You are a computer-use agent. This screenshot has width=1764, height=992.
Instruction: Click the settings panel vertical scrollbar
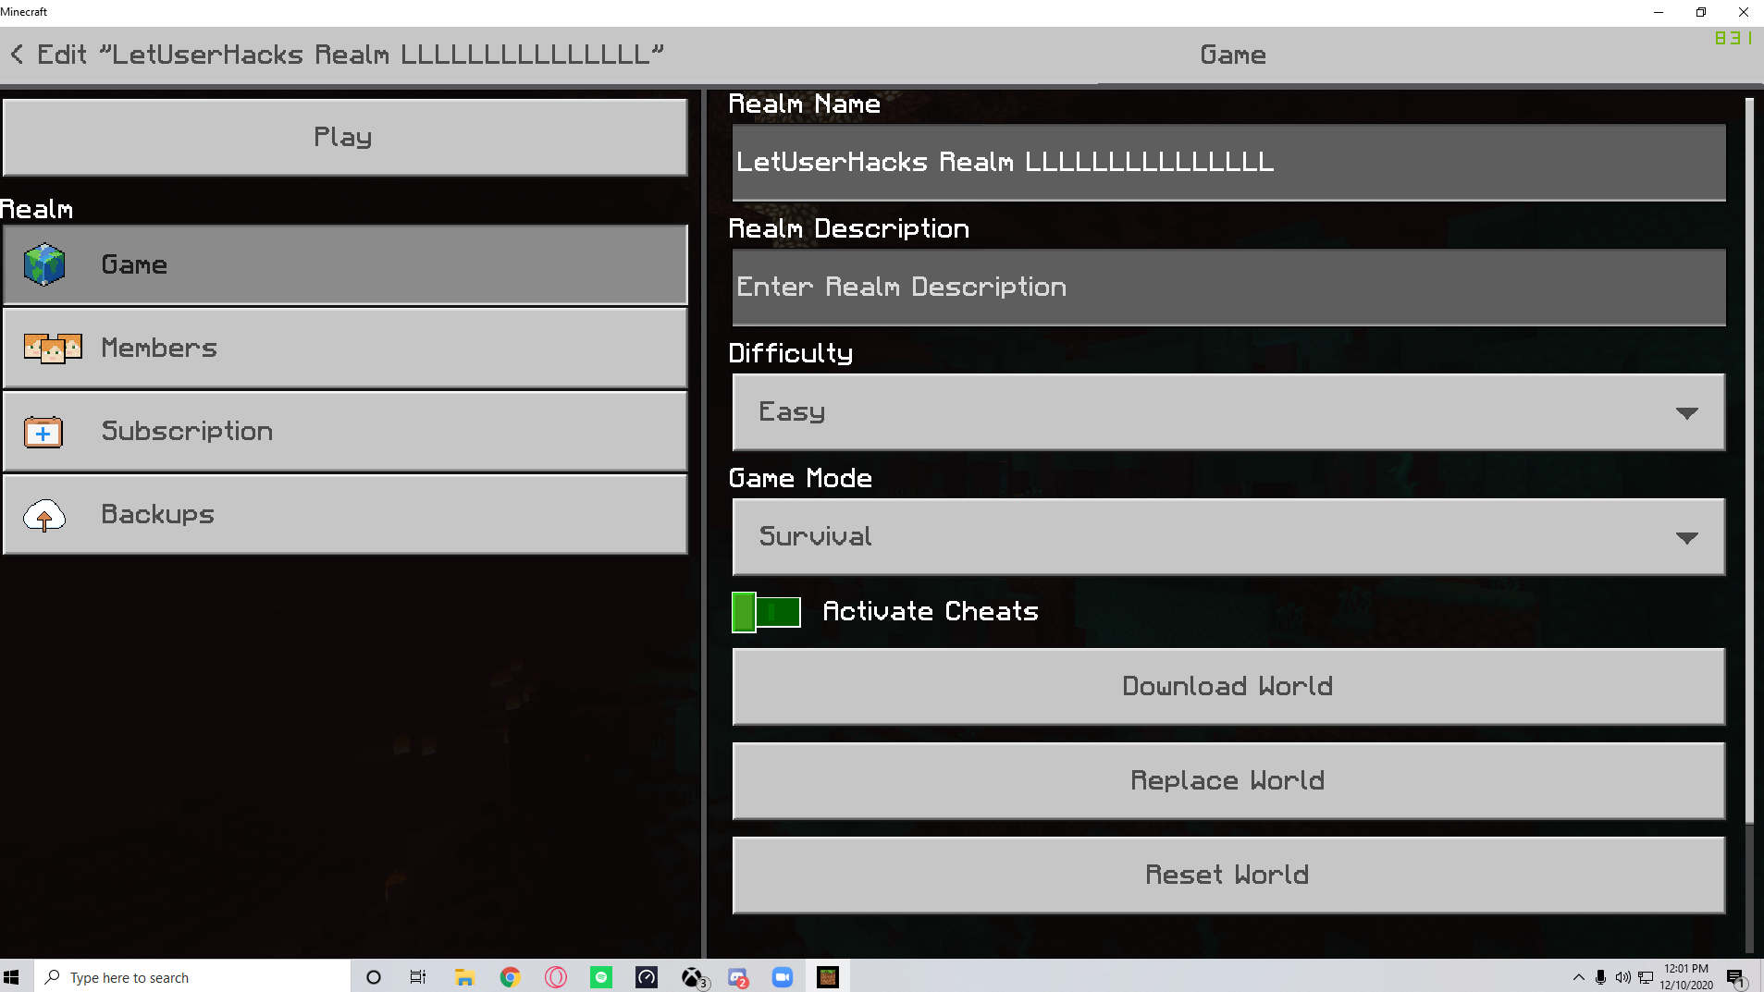coord(1749,460)
